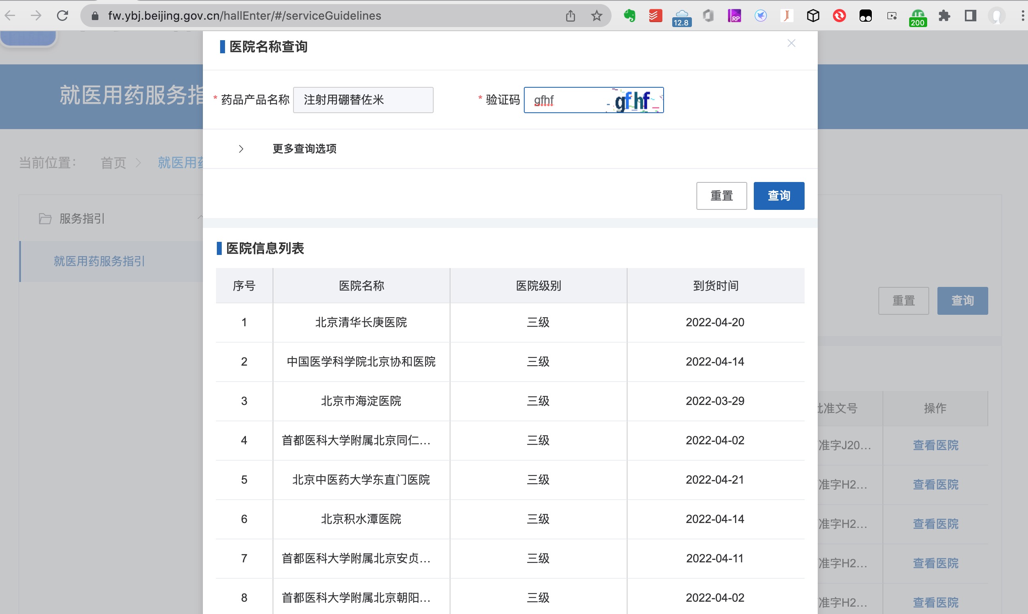Open the Chrome three-dot menu
The height and width of the screenshot is (614, 1028).
(x=1022, y=16)
